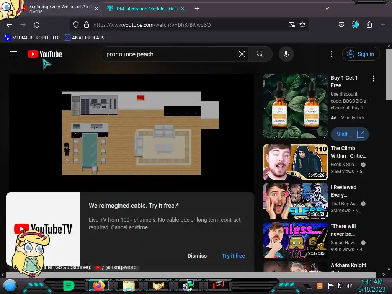
Task: Open the Extensions puzzle-piece menu
Action: (x=369, y=25)
